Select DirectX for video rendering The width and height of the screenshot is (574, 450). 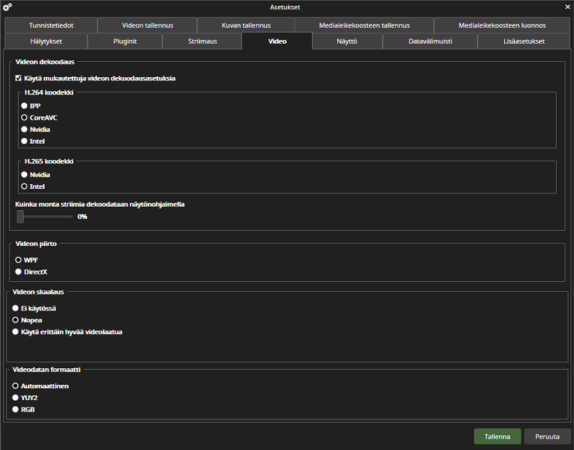(x=19, y=272)
